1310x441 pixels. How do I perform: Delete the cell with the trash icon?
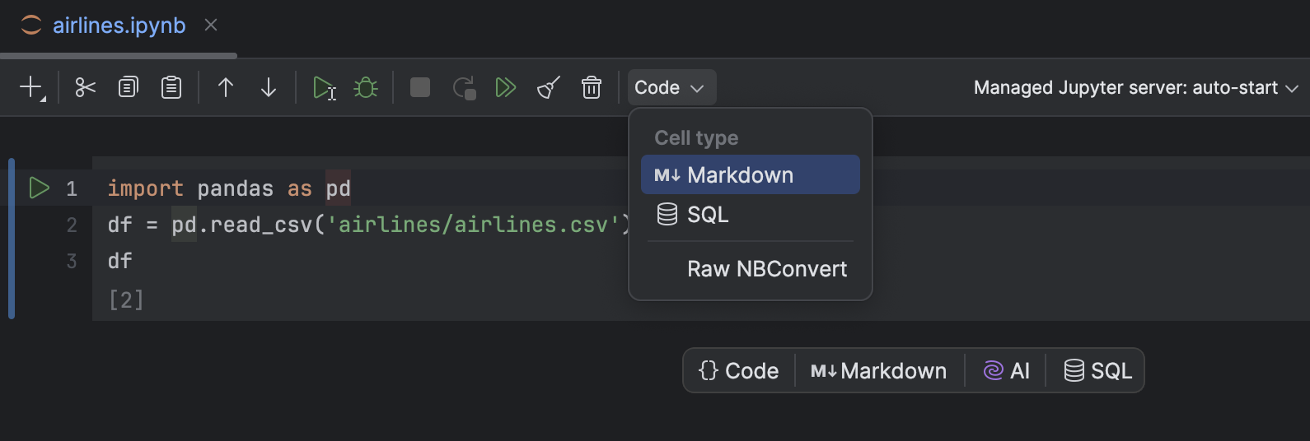592,87
